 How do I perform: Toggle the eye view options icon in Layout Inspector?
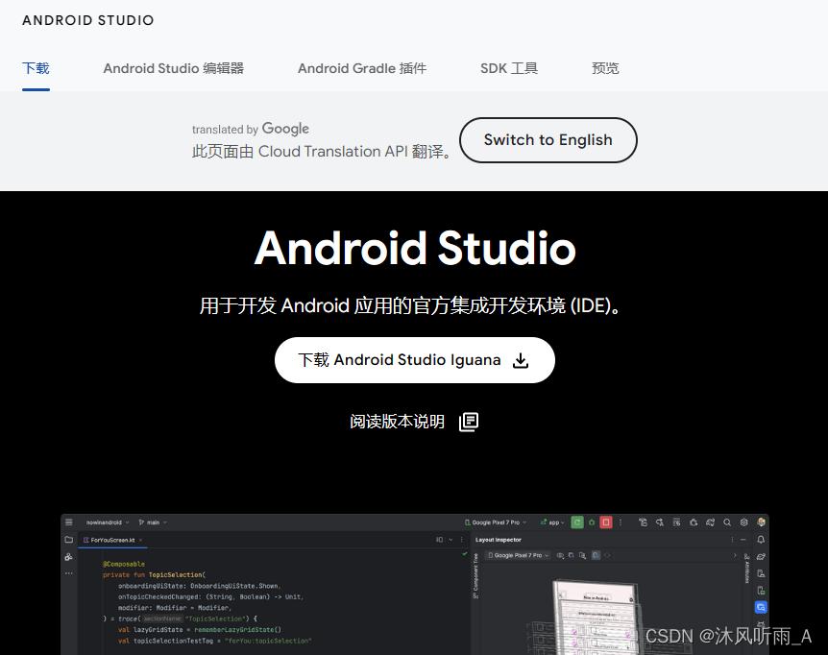point(560,555)
